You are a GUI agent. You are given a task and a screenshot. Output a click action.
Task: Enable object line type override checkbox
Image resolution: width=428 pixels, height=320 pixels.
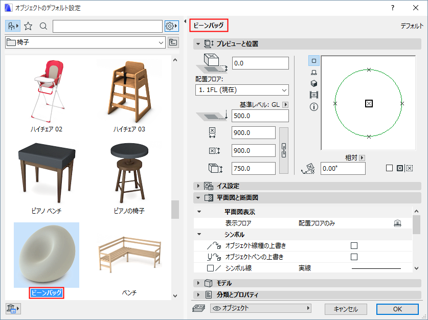coord(354,245)
